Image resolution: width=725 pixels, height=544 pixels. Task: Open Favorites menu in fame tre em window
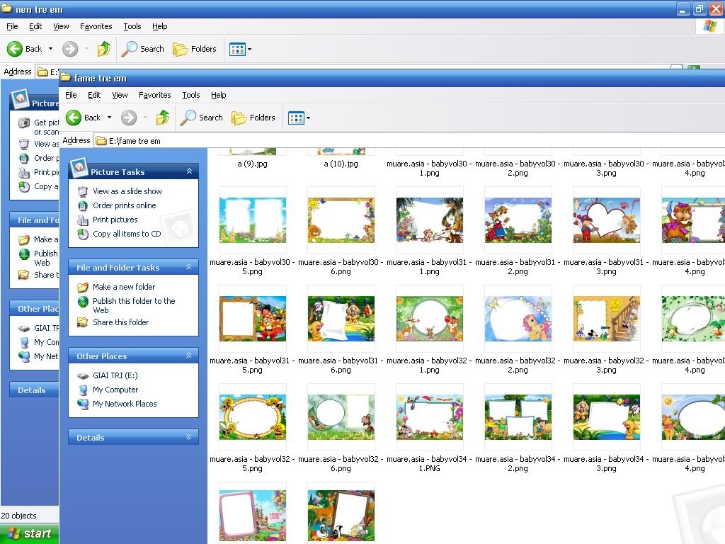click(x=155, y=96)
